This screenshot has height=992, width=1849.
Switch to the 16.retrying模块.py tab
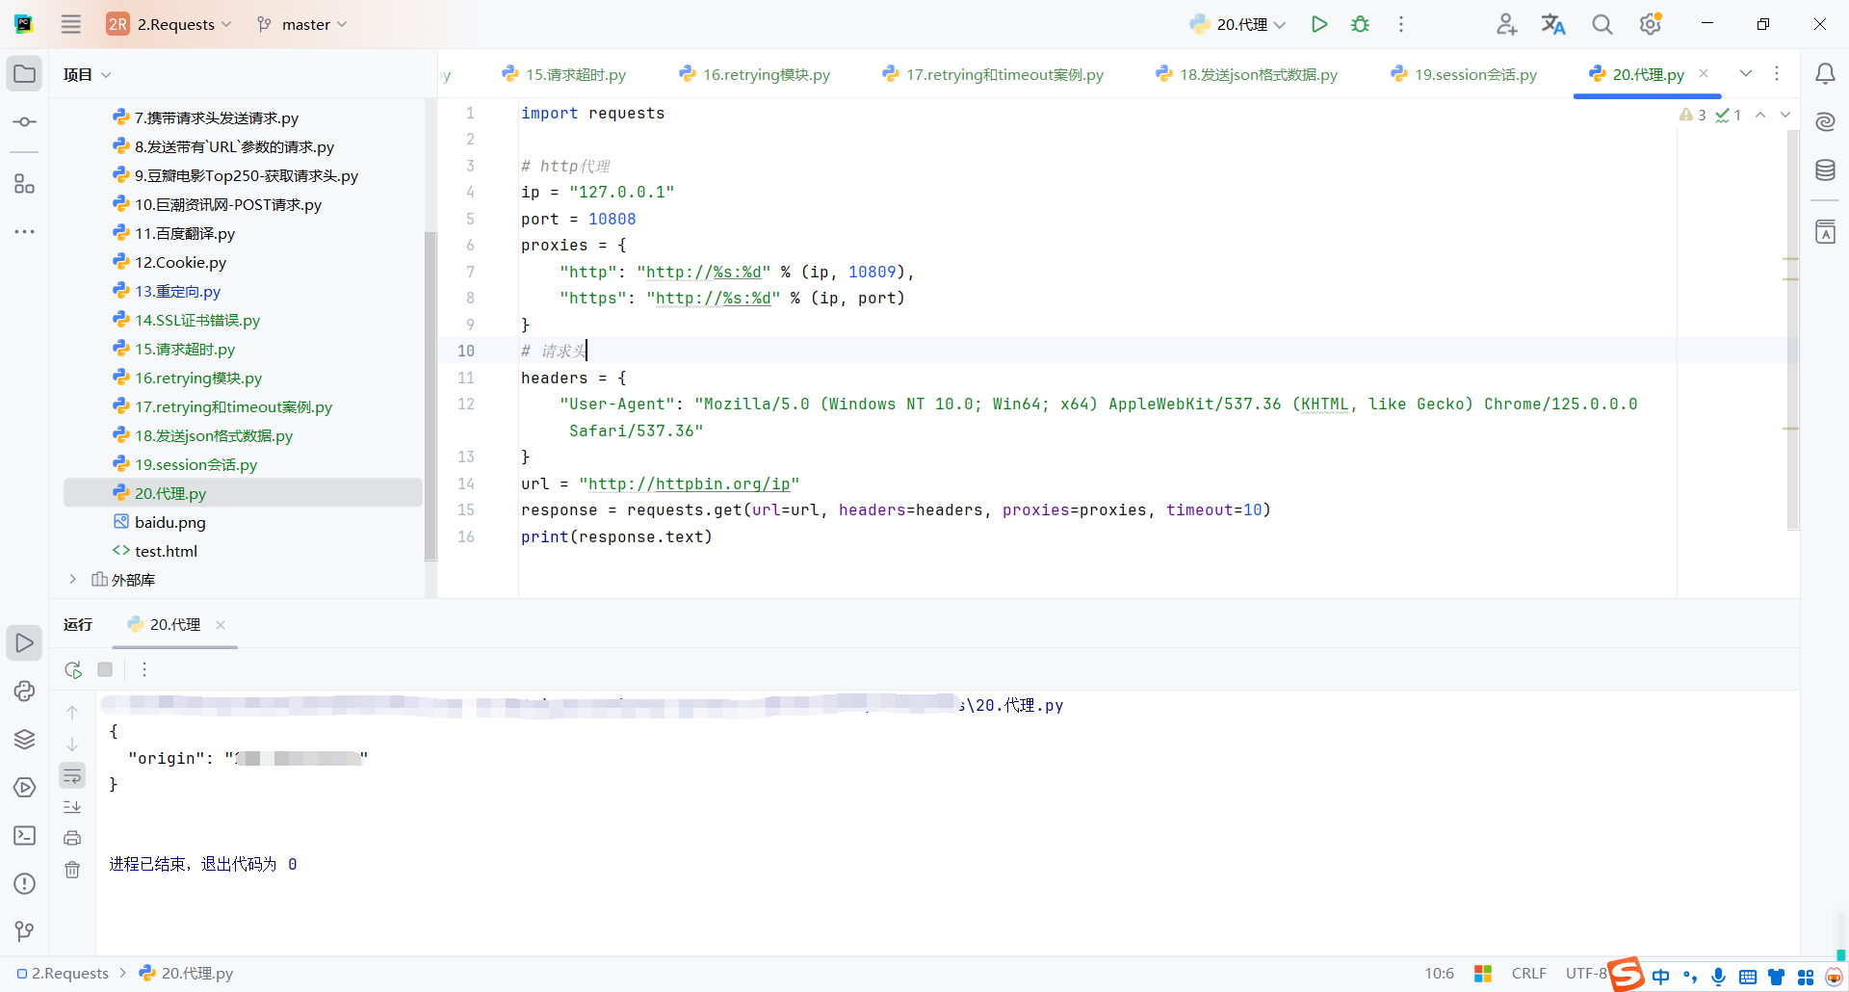click(755, 74)
